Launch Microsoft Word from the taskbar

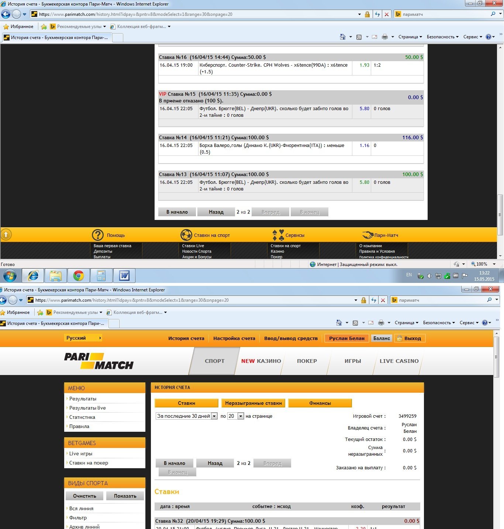(x=124, y=276)
